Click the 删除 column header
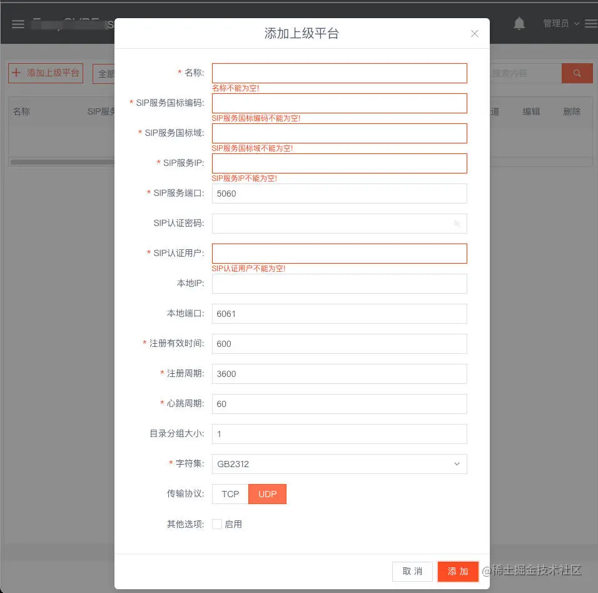Screen dimensions: 598x593 572,111
